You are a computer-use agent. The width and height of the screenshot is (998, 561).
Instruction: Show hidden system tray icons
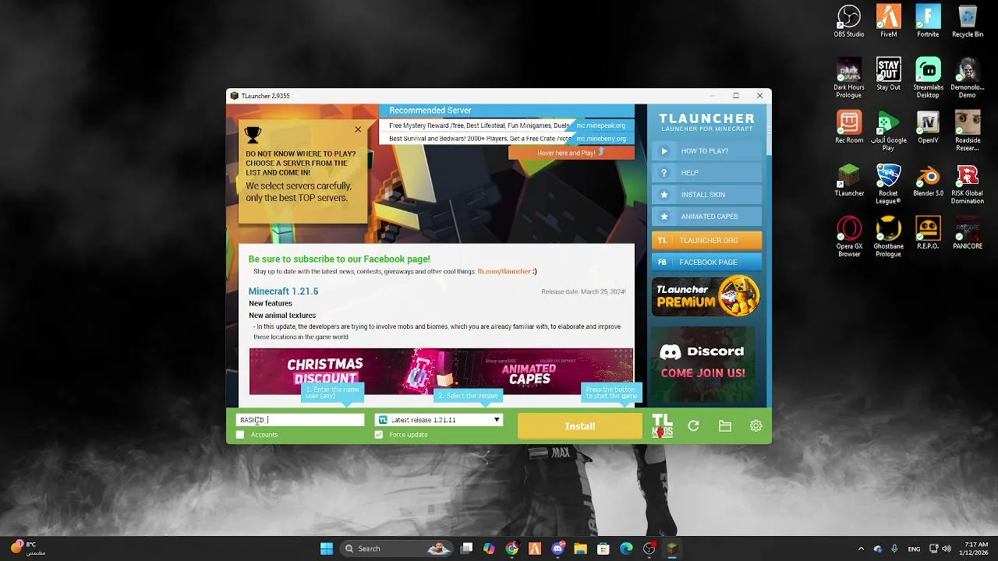pos(861,549)
